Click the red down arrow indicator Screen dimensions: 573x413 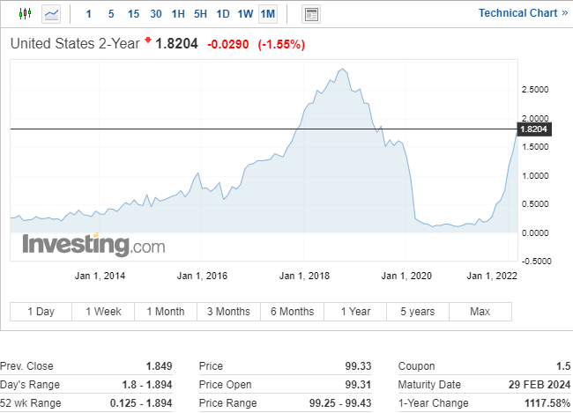pyautogui.click(x=148, y=41)
